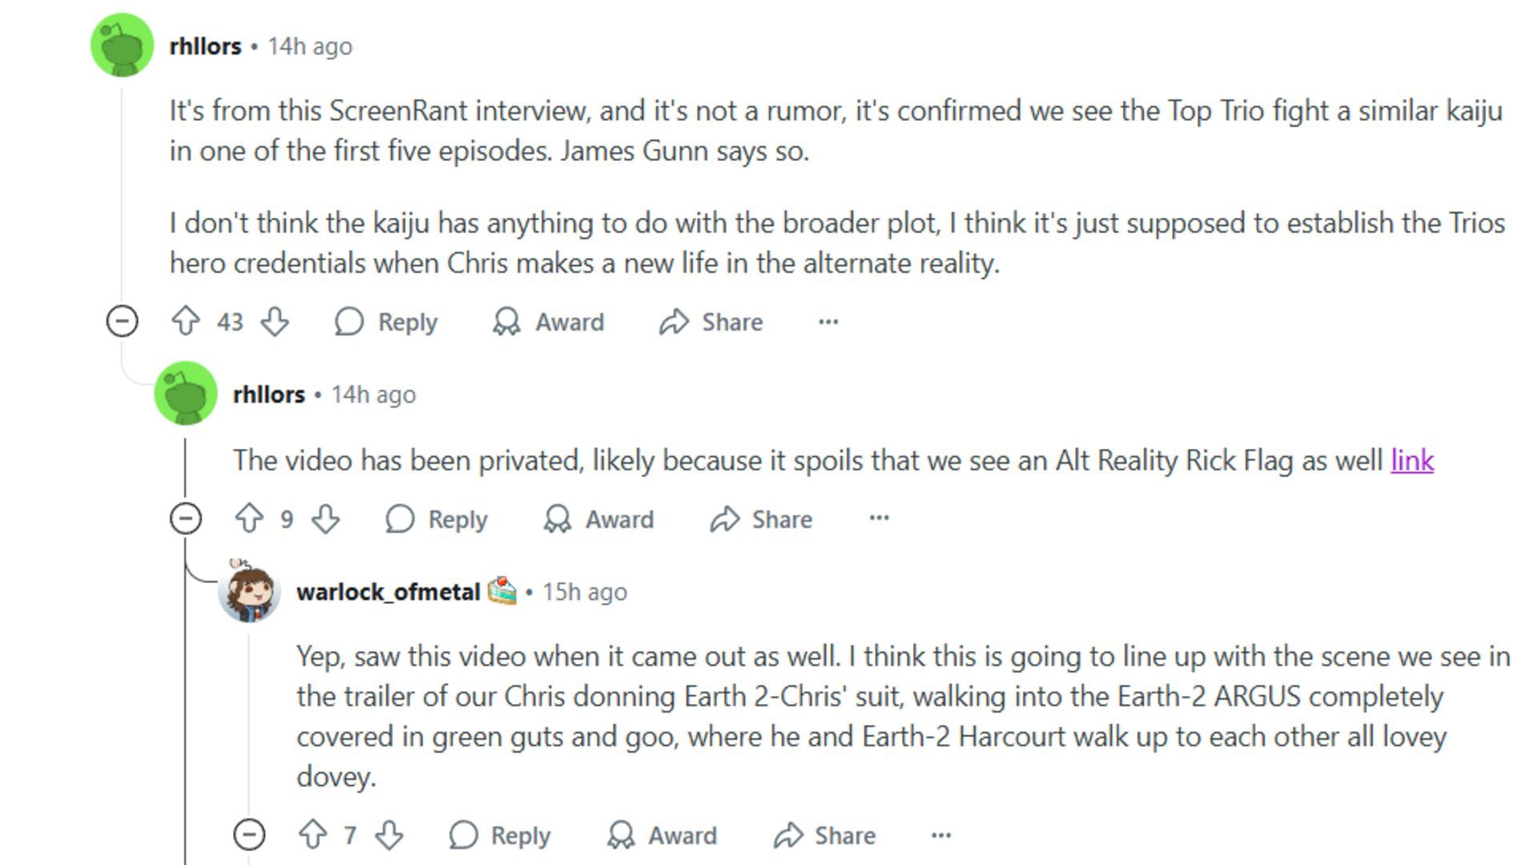
Task: Open more options on warlock_ofmetal's comment
Action: click(x=941, y=835)
